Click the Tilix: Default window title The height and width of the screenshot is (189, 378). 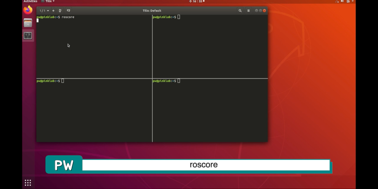point(152,11)
